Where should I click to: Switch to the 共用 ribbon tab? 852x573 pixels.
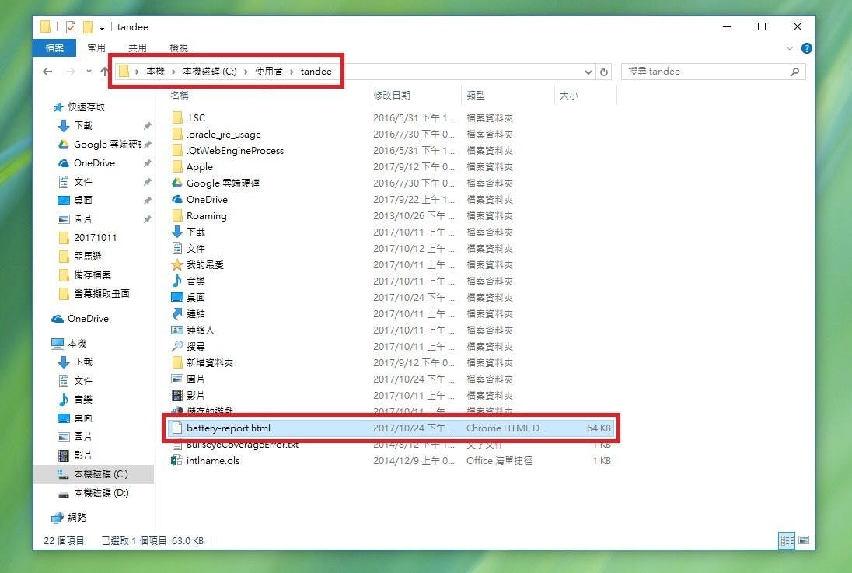point(138,48)
